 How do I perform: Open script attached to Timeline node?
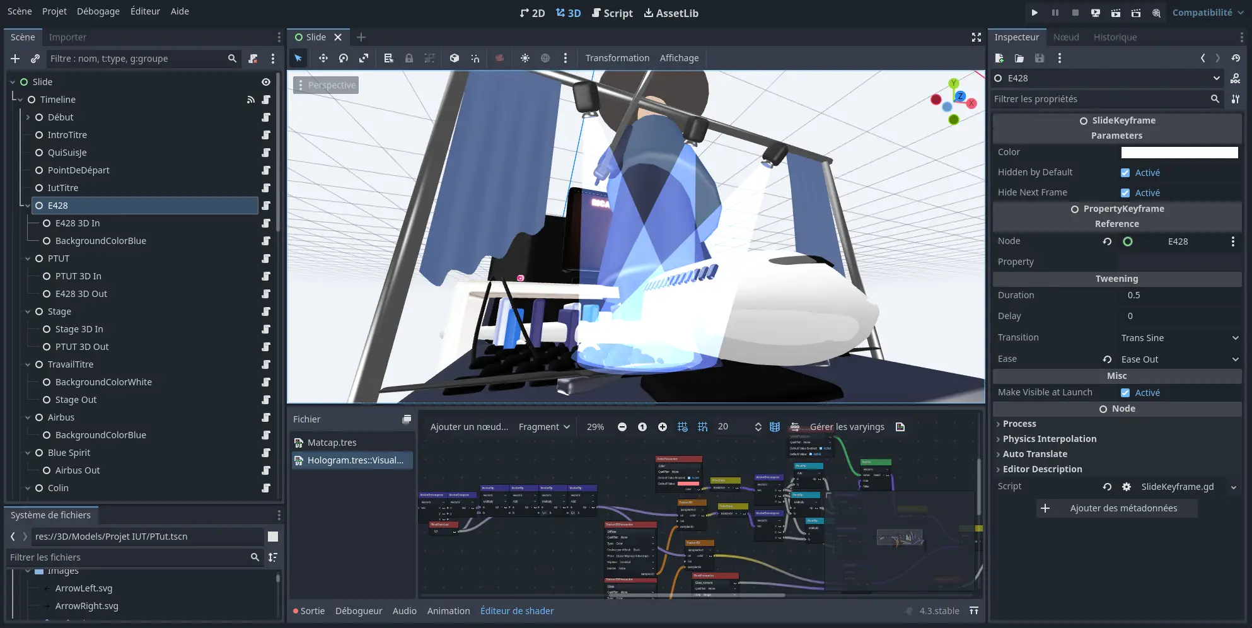pos(266,100)
